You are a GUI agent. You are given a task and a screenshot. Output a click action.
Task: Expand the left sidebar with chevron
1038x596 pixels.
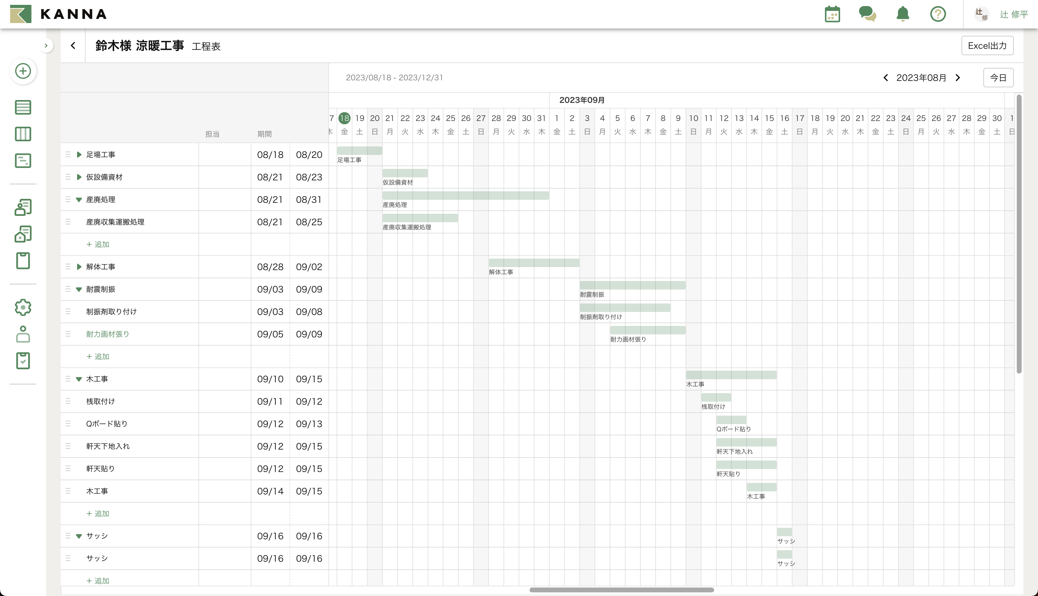46,45
